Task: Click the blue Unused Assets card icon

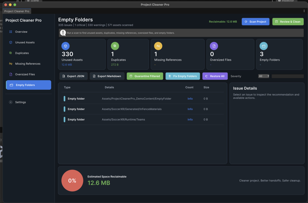Action: point(65,46)
